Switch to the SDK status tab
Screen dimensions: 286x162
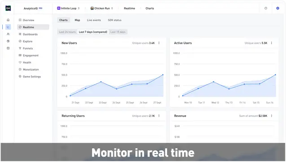[x=114, y=20]
